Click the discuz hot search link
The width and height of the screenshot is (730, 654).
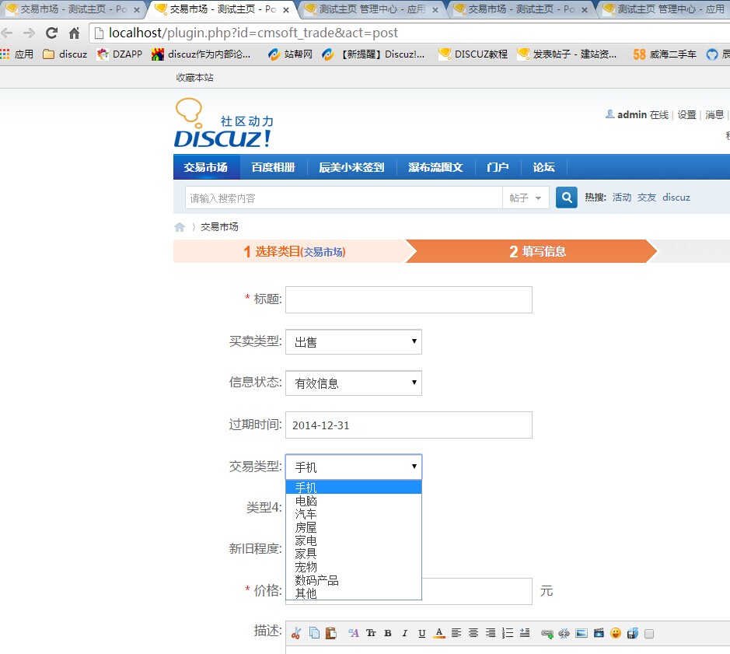tap(676, 198)
